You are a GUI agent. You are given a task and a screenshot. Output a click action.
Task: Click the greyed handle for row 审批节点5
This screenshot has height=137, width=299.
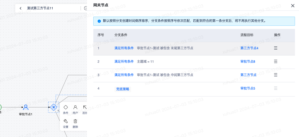tap(276, 88)
